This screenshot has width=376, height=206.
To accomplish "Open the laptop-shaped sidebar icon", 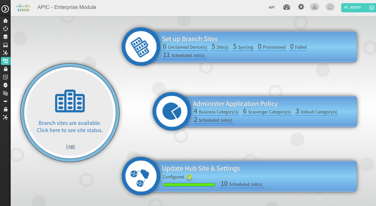I will pyautogui.click(x=5, y=45).
